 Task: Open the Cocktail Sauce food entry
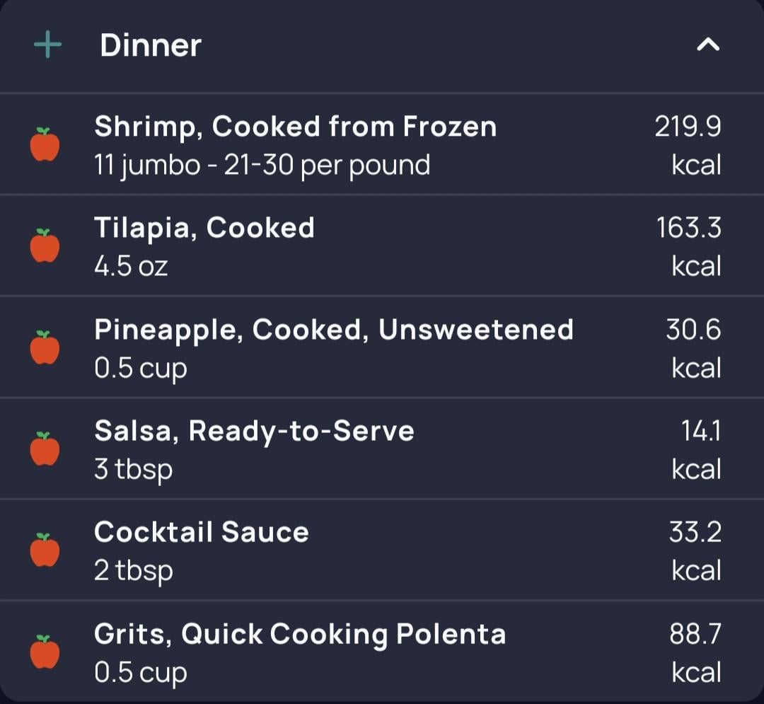tap(382, 550)
